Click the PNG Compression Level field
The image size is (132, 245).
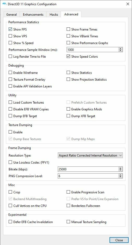coord(88,176)
